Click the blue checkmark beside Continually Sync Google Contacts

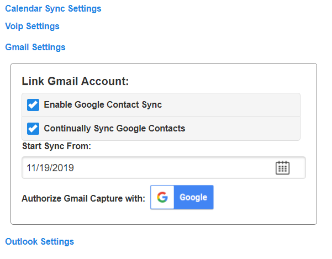[x=33, y=129]
